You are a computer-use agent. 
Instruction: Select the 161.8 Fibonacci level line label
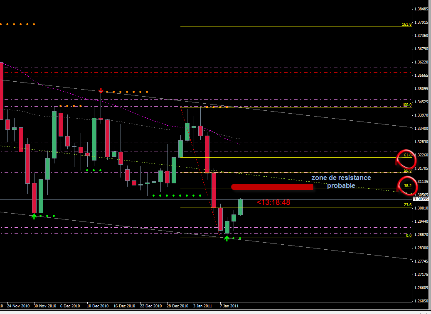point(406,24)
